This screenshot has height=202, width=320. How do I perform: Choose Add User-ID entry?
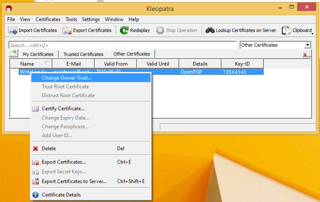click(x=91, y=136)
